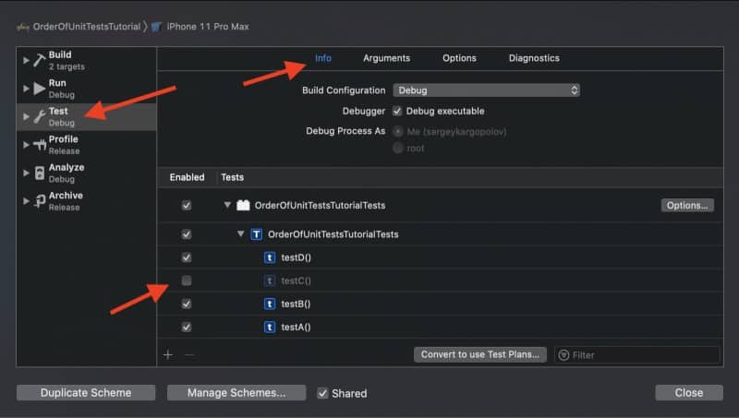Click the Filter input field
739x418 pixels.
(x=637, y=355)
